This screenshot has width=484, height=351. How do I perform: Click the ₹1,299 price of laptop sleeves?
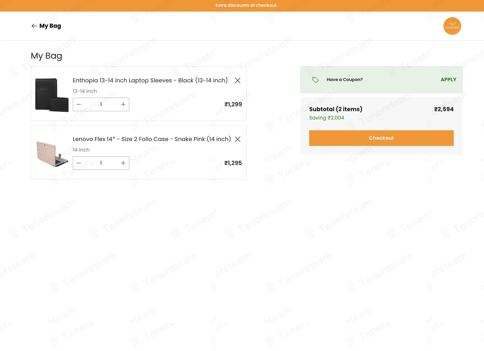point(233,104)
